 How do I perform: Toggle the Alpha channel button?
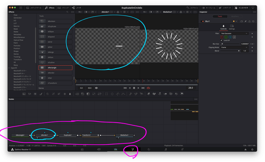click(234, 37)
